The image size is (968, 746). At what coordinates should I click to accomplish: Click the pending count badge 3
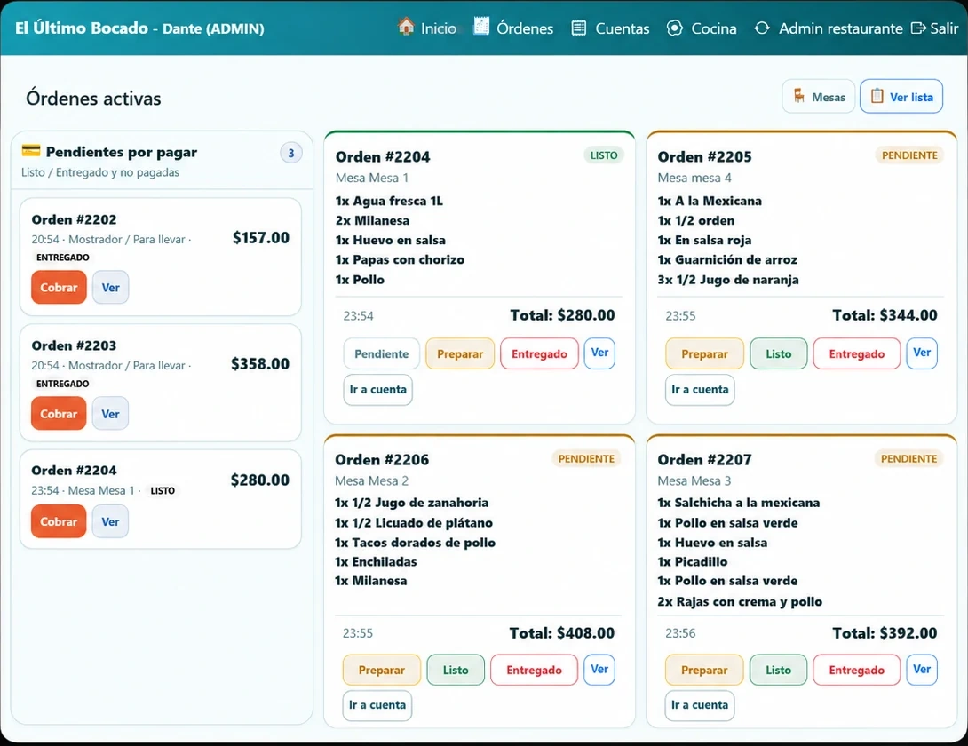coord(290,153)
